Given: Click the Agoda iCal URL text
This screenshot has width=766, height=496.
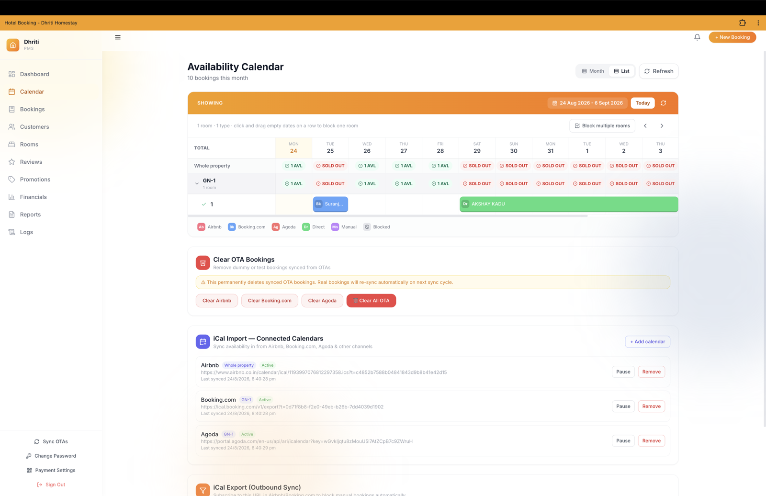Looking at the screenshot, I should (x=306, y=441).
